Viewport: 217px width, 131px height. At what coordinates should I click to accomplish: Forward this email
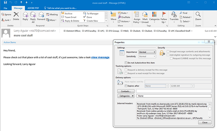point(41,16)
